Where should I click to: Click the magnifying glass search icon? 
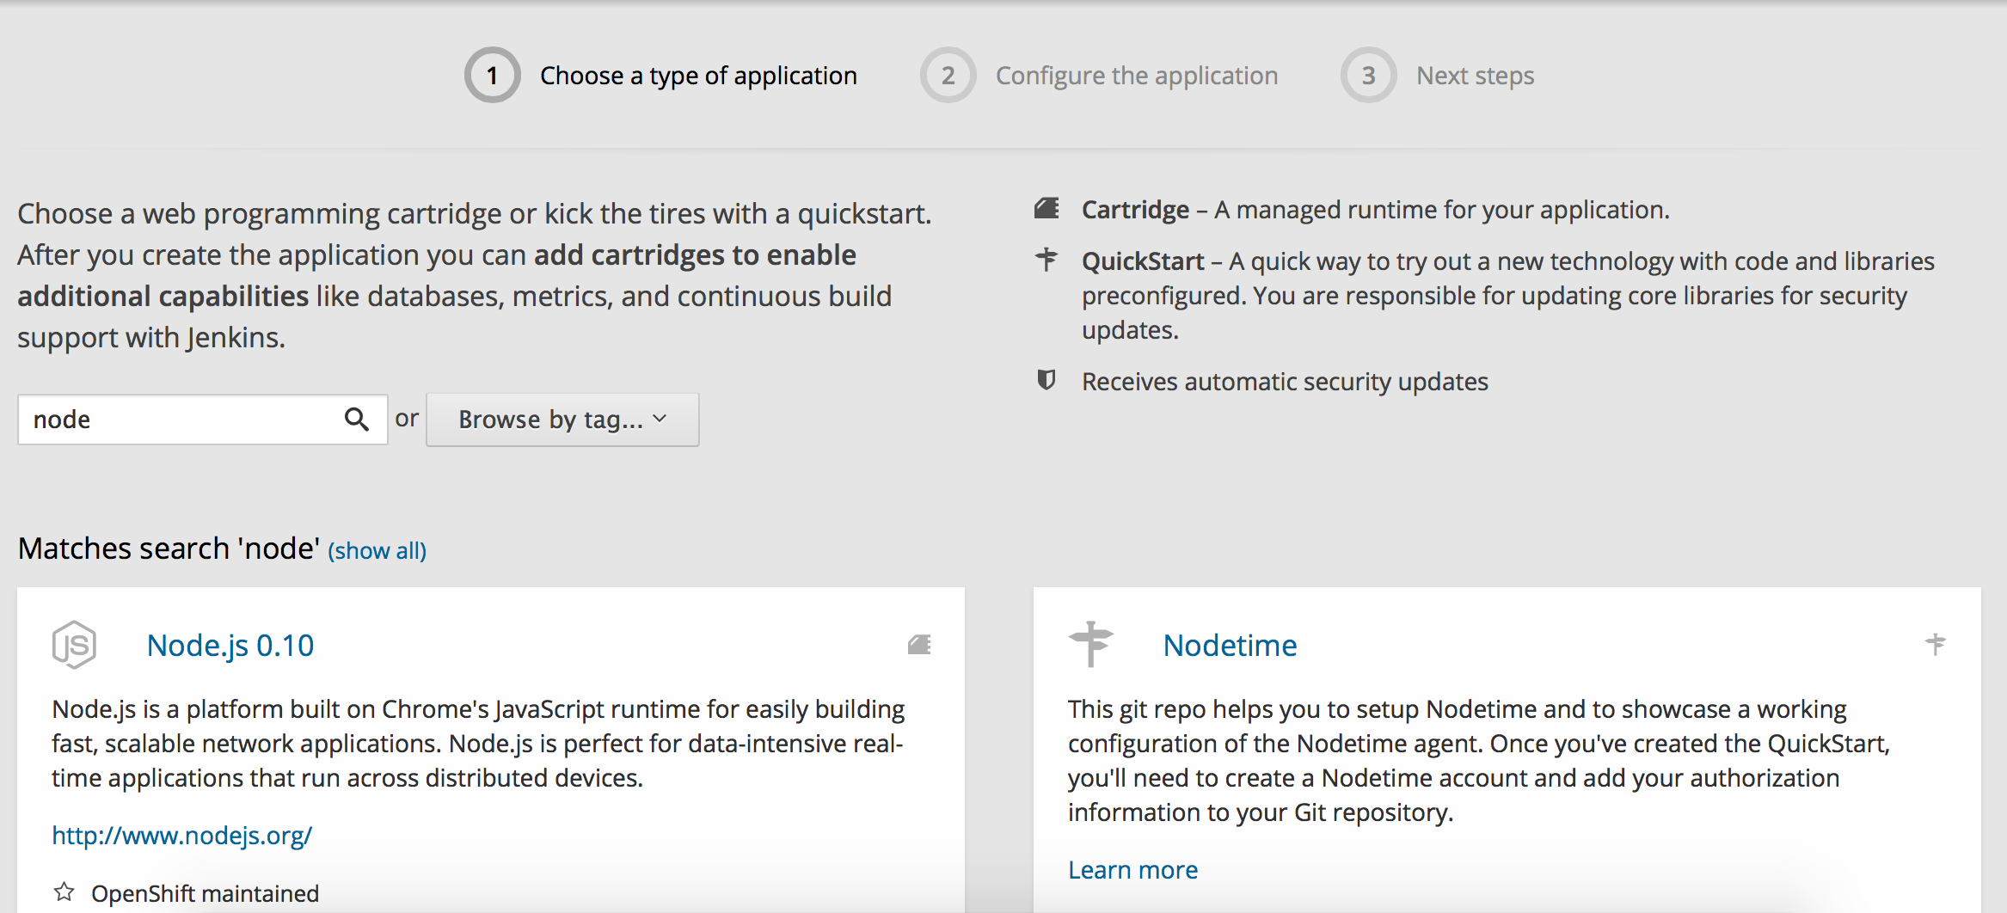pos(356,420)
